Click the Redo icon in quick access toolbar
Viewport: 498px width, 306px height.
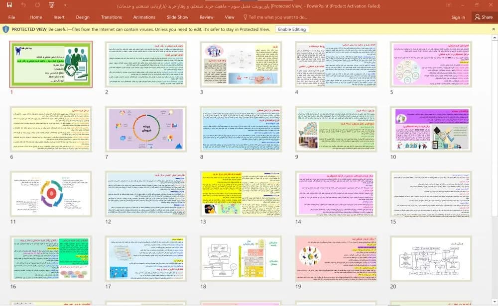tap(37, 5)
